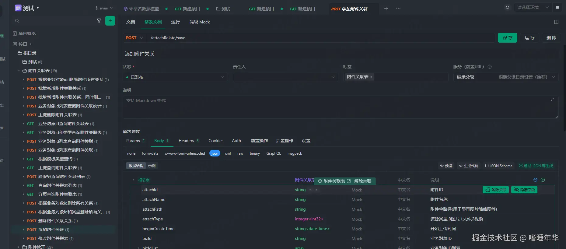Screen dimensions: 566x249
Task: Open the Cookies request tab
Action: coord(216,141)
